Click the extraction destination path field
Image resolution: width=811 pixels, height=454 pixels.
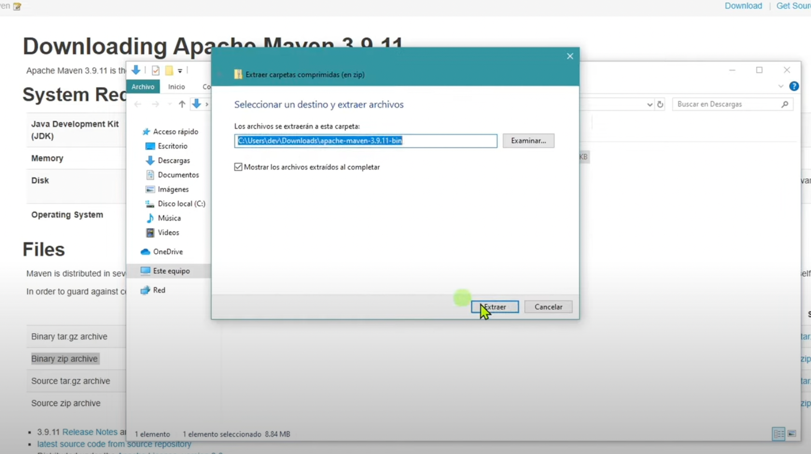[x=365, y=140]
